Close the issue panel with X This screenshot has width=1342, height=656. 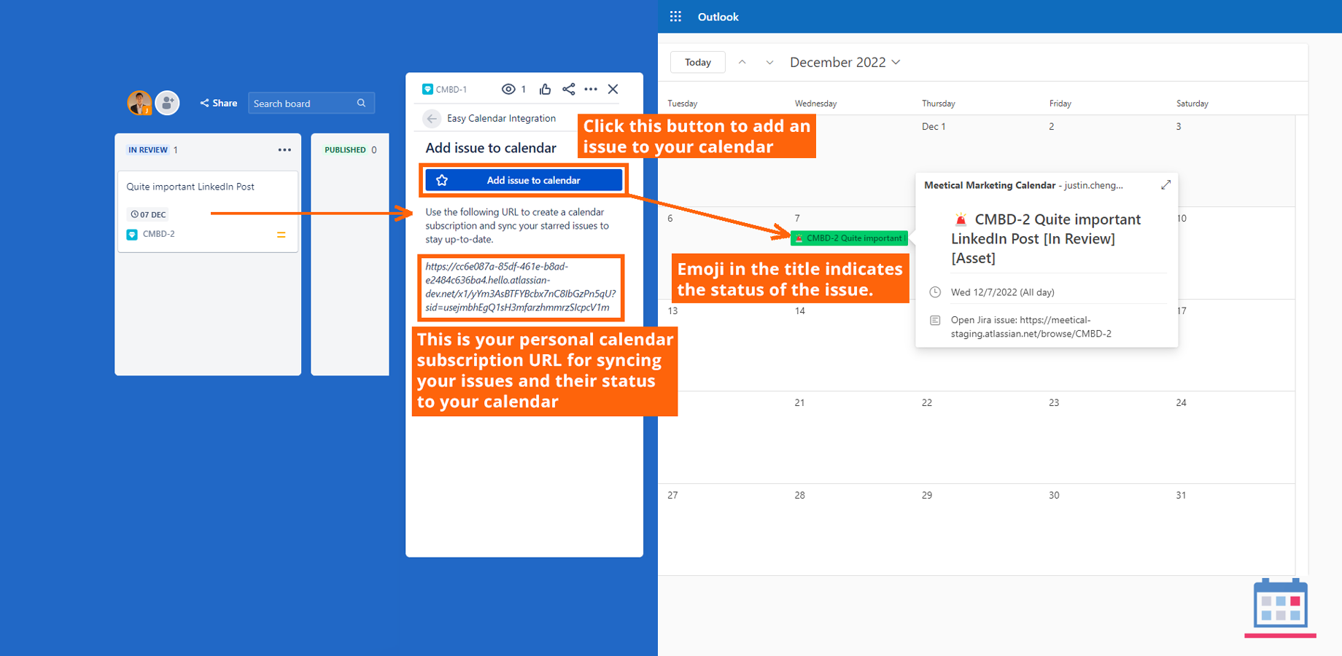(x=613, y=89)
